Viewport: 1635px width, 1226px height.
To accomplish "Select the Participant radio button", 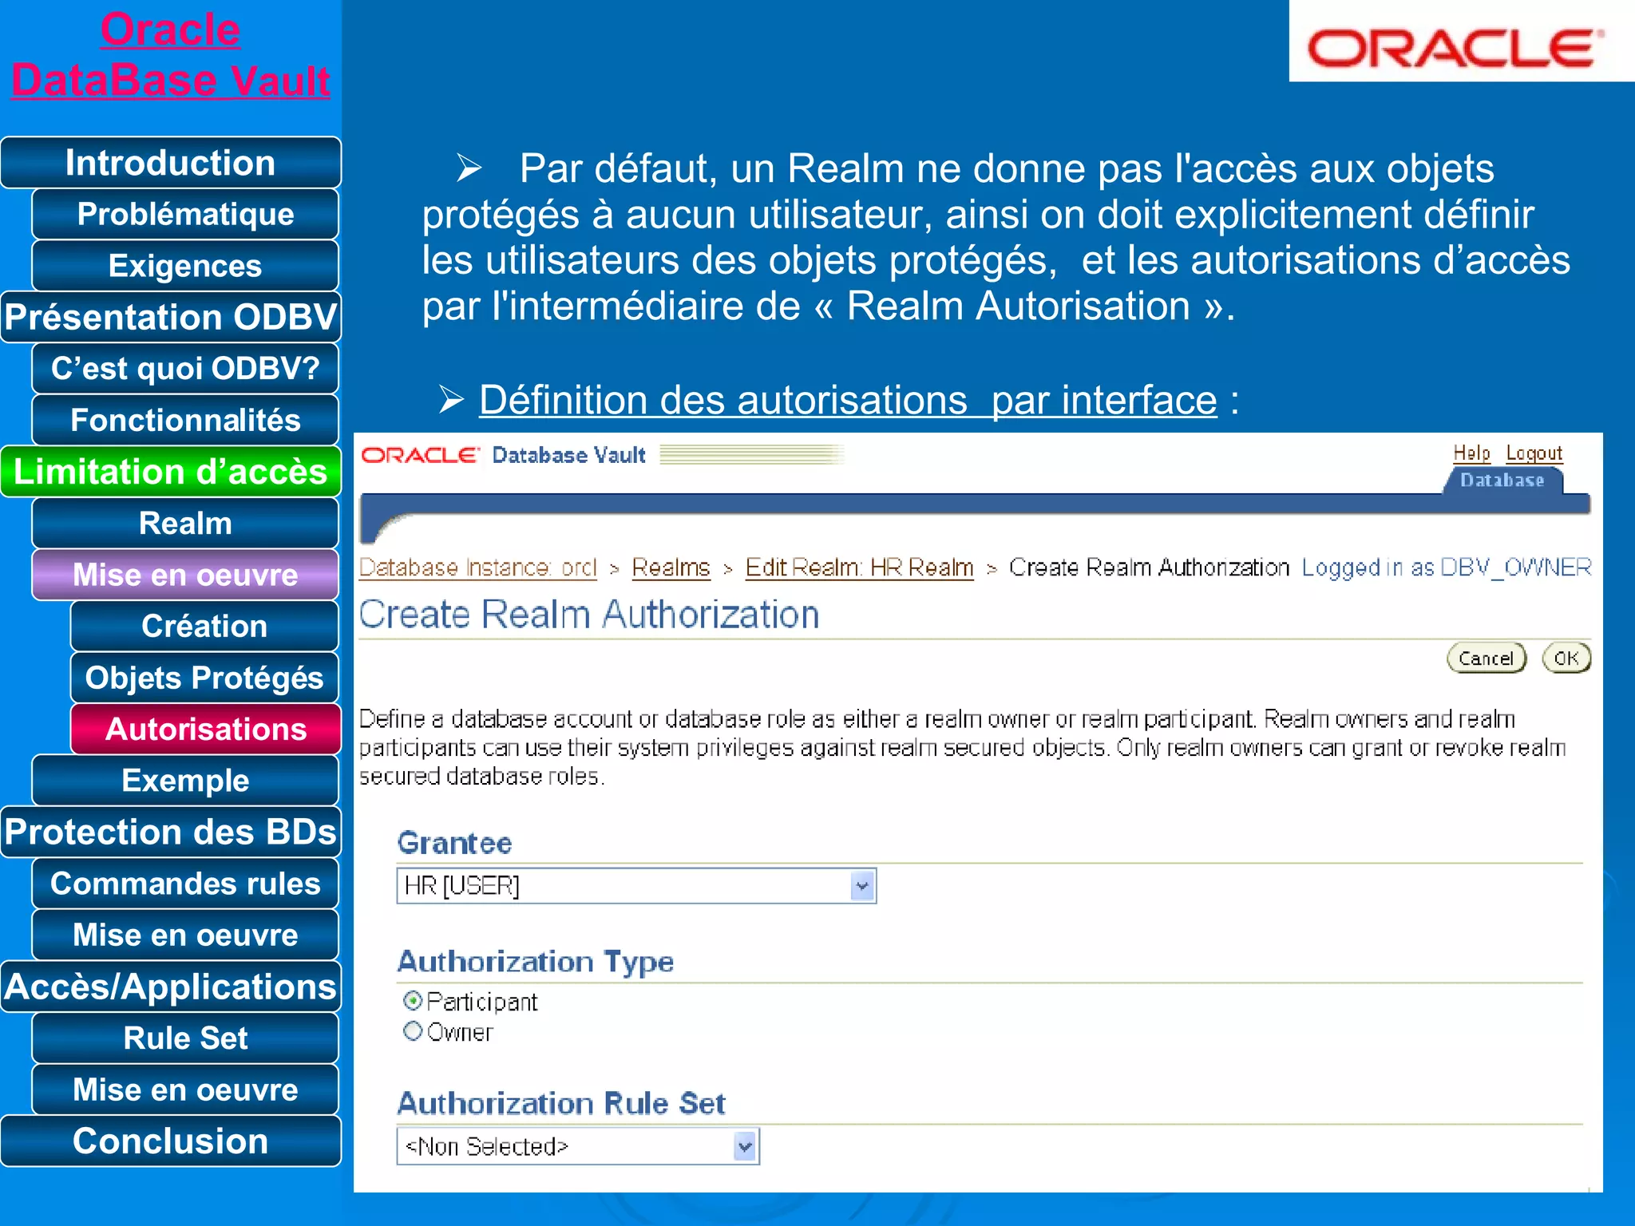I will tap(413, 1000).
